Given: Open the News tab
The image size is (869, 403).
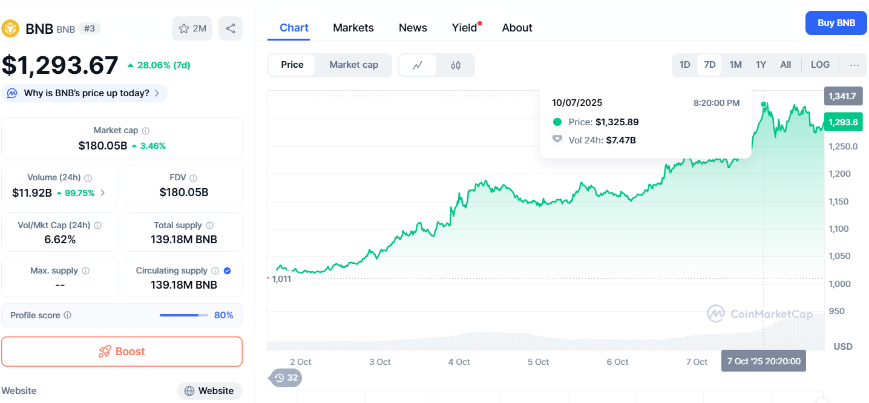Looking at the screenshot, I should point(413,28).
